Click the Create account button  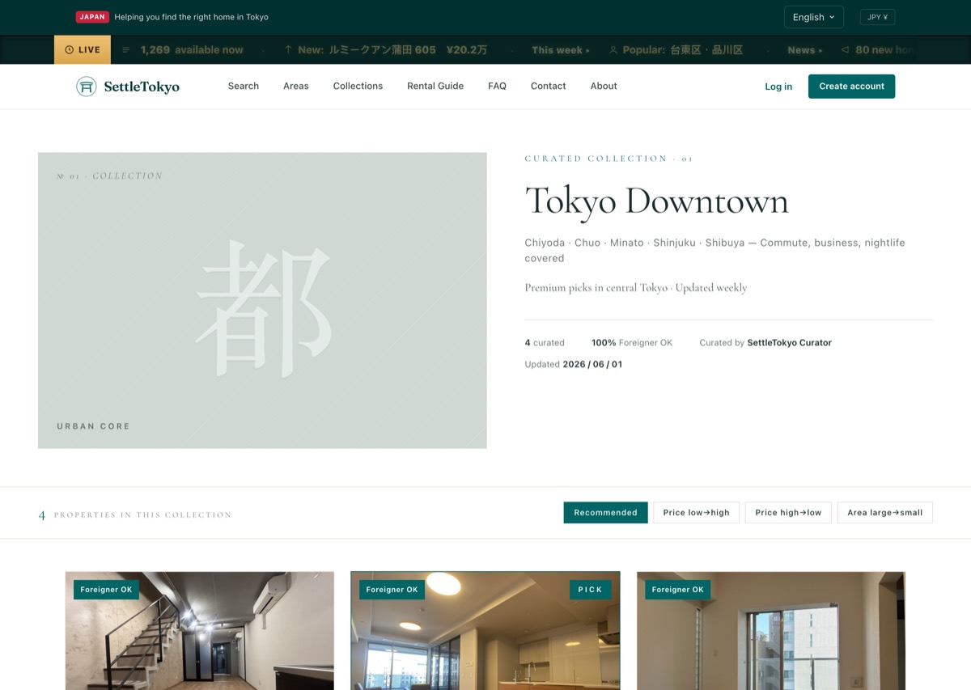(x=851, y=87)
